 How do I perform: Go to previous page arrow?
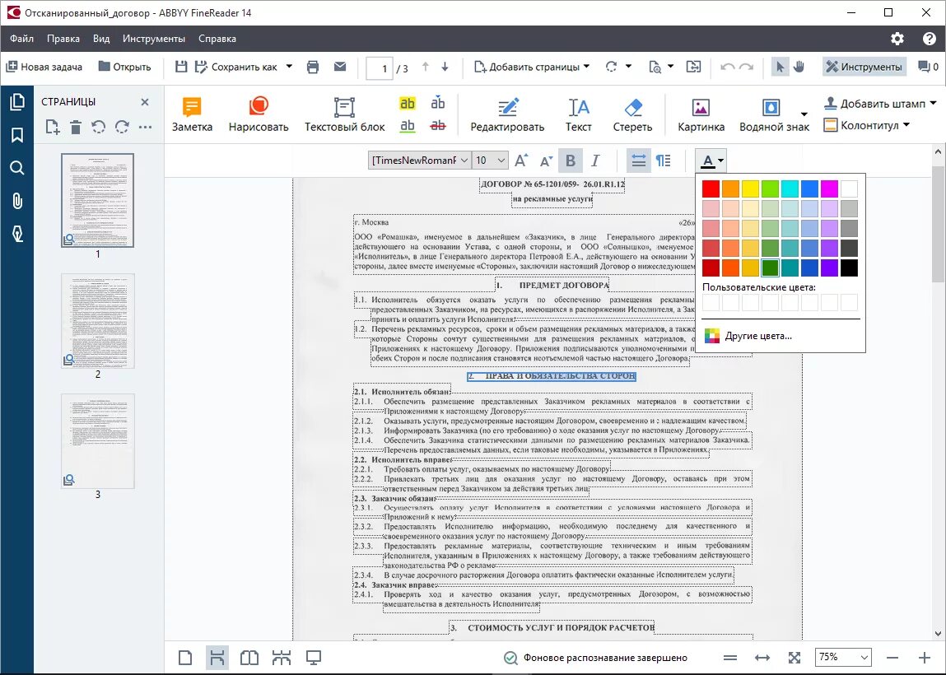(426, 67)
